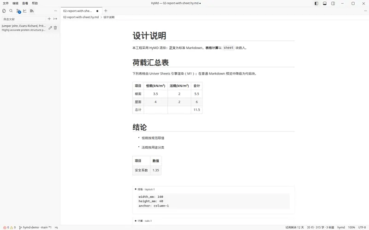Screen dimensions: 369x230
Task: Click the 屋面 row label cell
Action: (x=138, y=102)
